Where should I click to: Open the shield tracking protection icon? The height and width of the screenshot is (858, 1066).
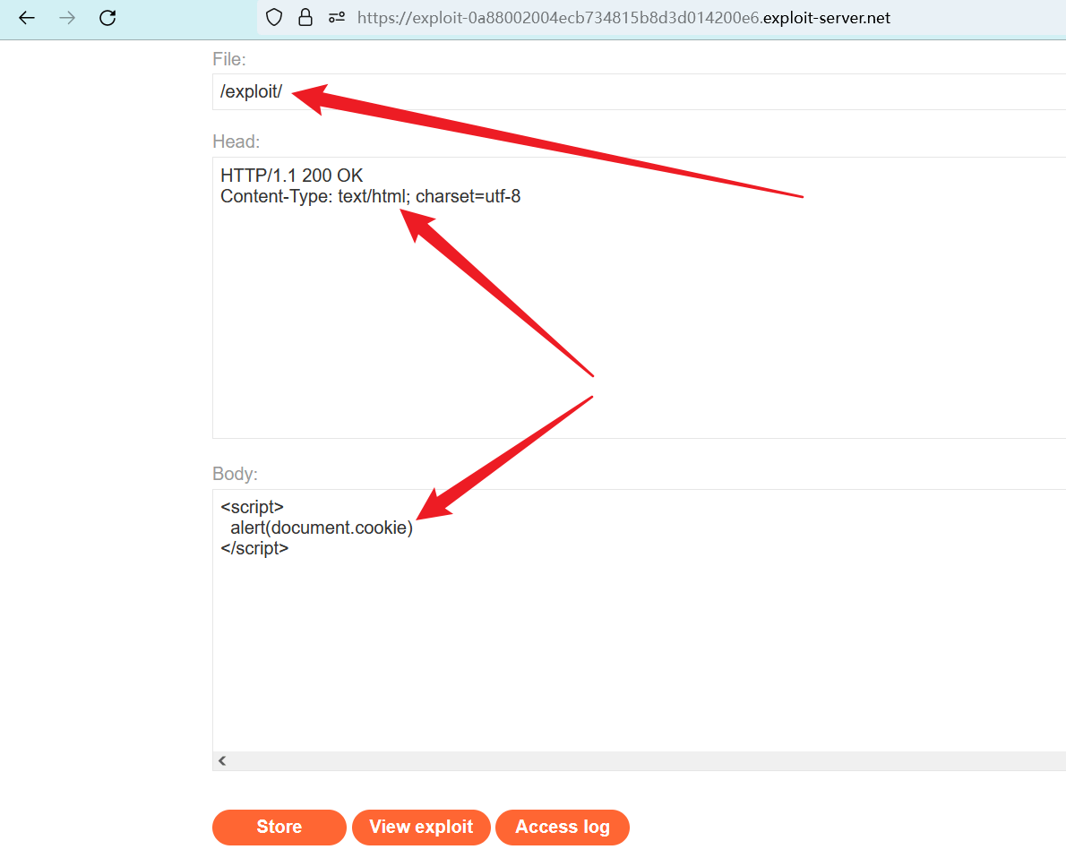(x=274, y=18)
